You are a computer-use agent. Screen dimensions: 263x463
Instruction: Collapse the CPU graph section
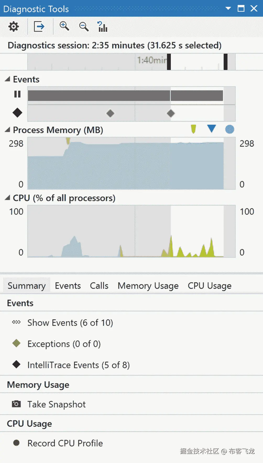click(x=8, y=198)
